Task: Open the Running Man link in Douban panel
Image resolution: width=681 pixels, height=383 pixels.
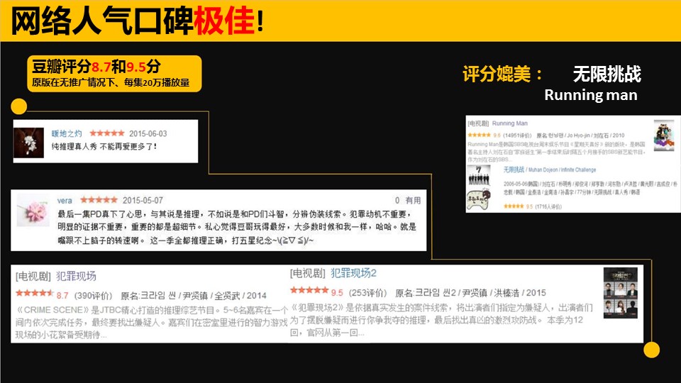Action: tap(509, 123)
